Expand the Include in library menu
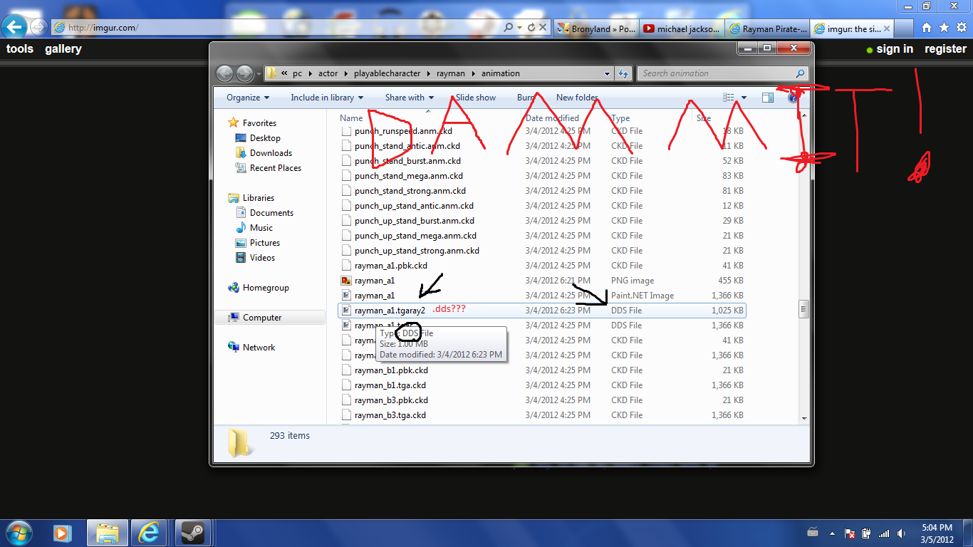 327,98
